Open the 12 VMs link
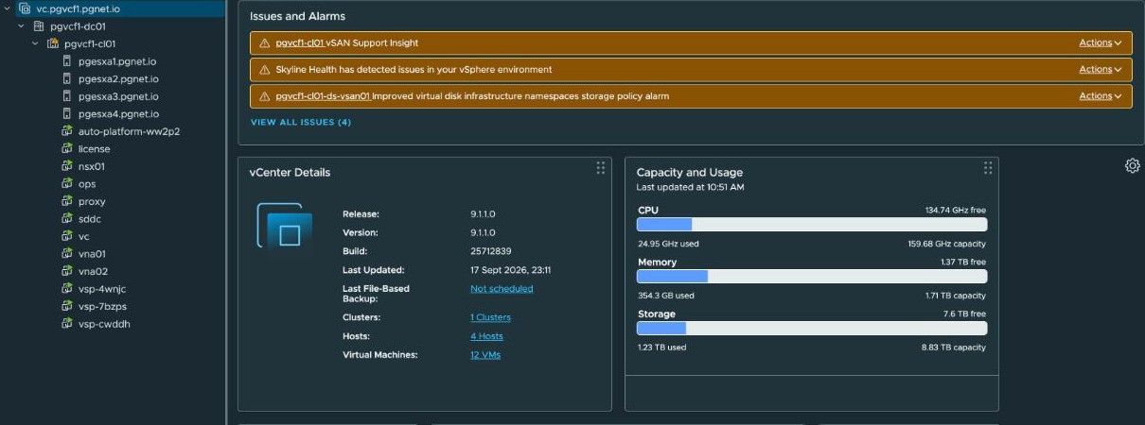1145x425 pixels. click(x=485, y=355)
